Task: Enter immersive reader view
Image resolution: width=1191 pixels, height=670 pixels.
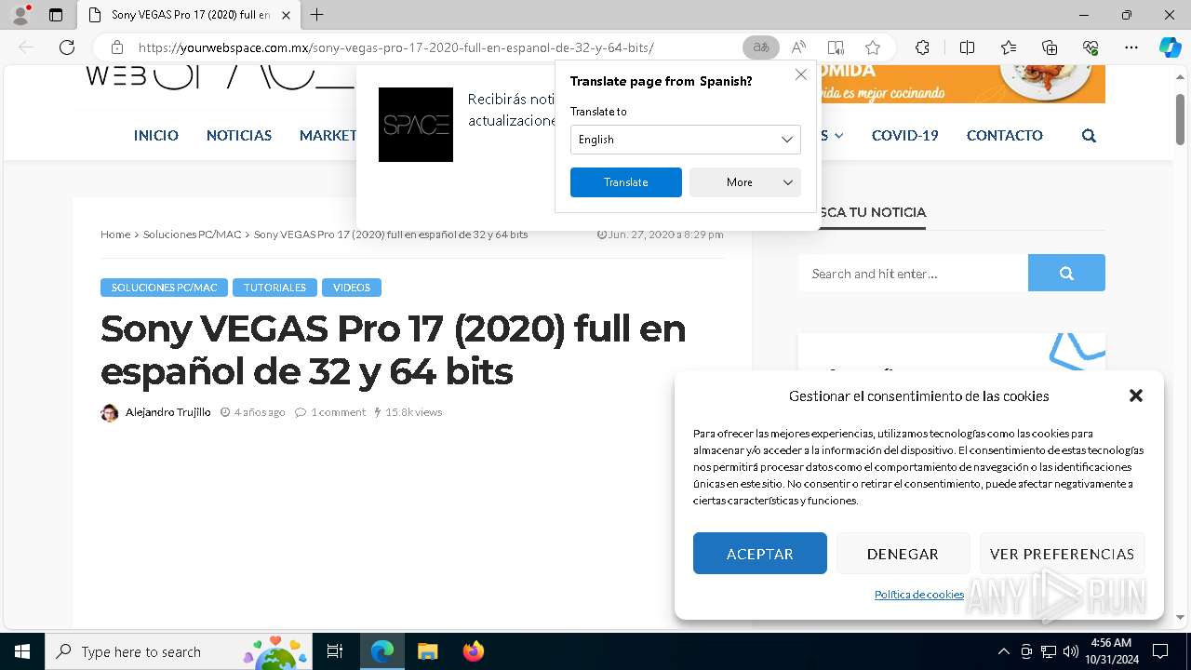Action: [x=836, y=47]
